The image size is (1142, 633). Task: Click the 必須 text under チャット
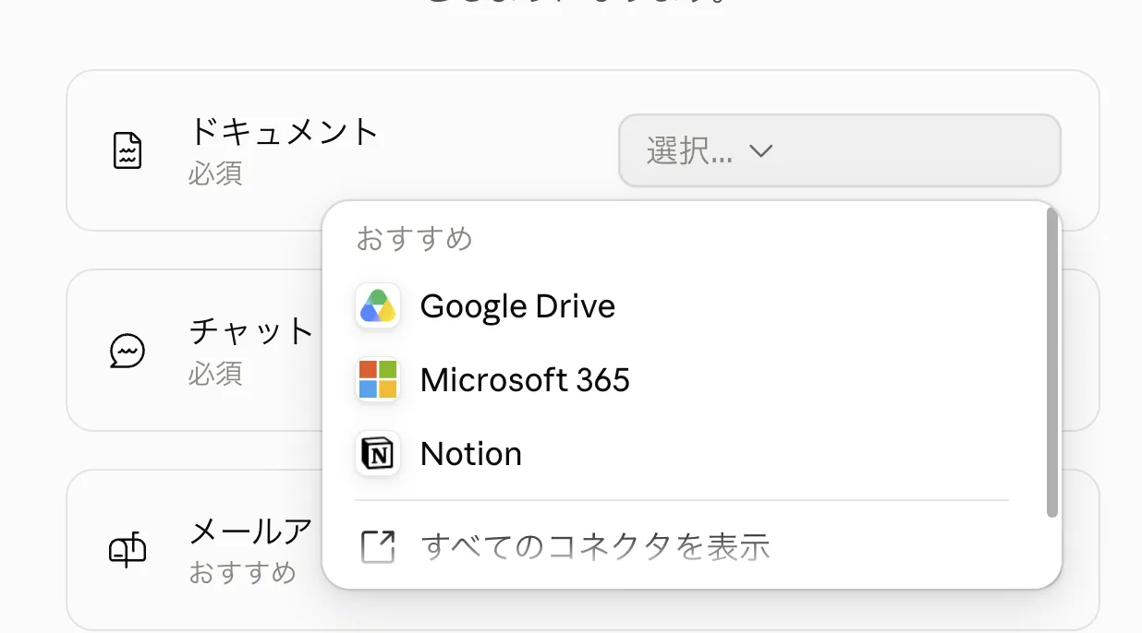215,373
